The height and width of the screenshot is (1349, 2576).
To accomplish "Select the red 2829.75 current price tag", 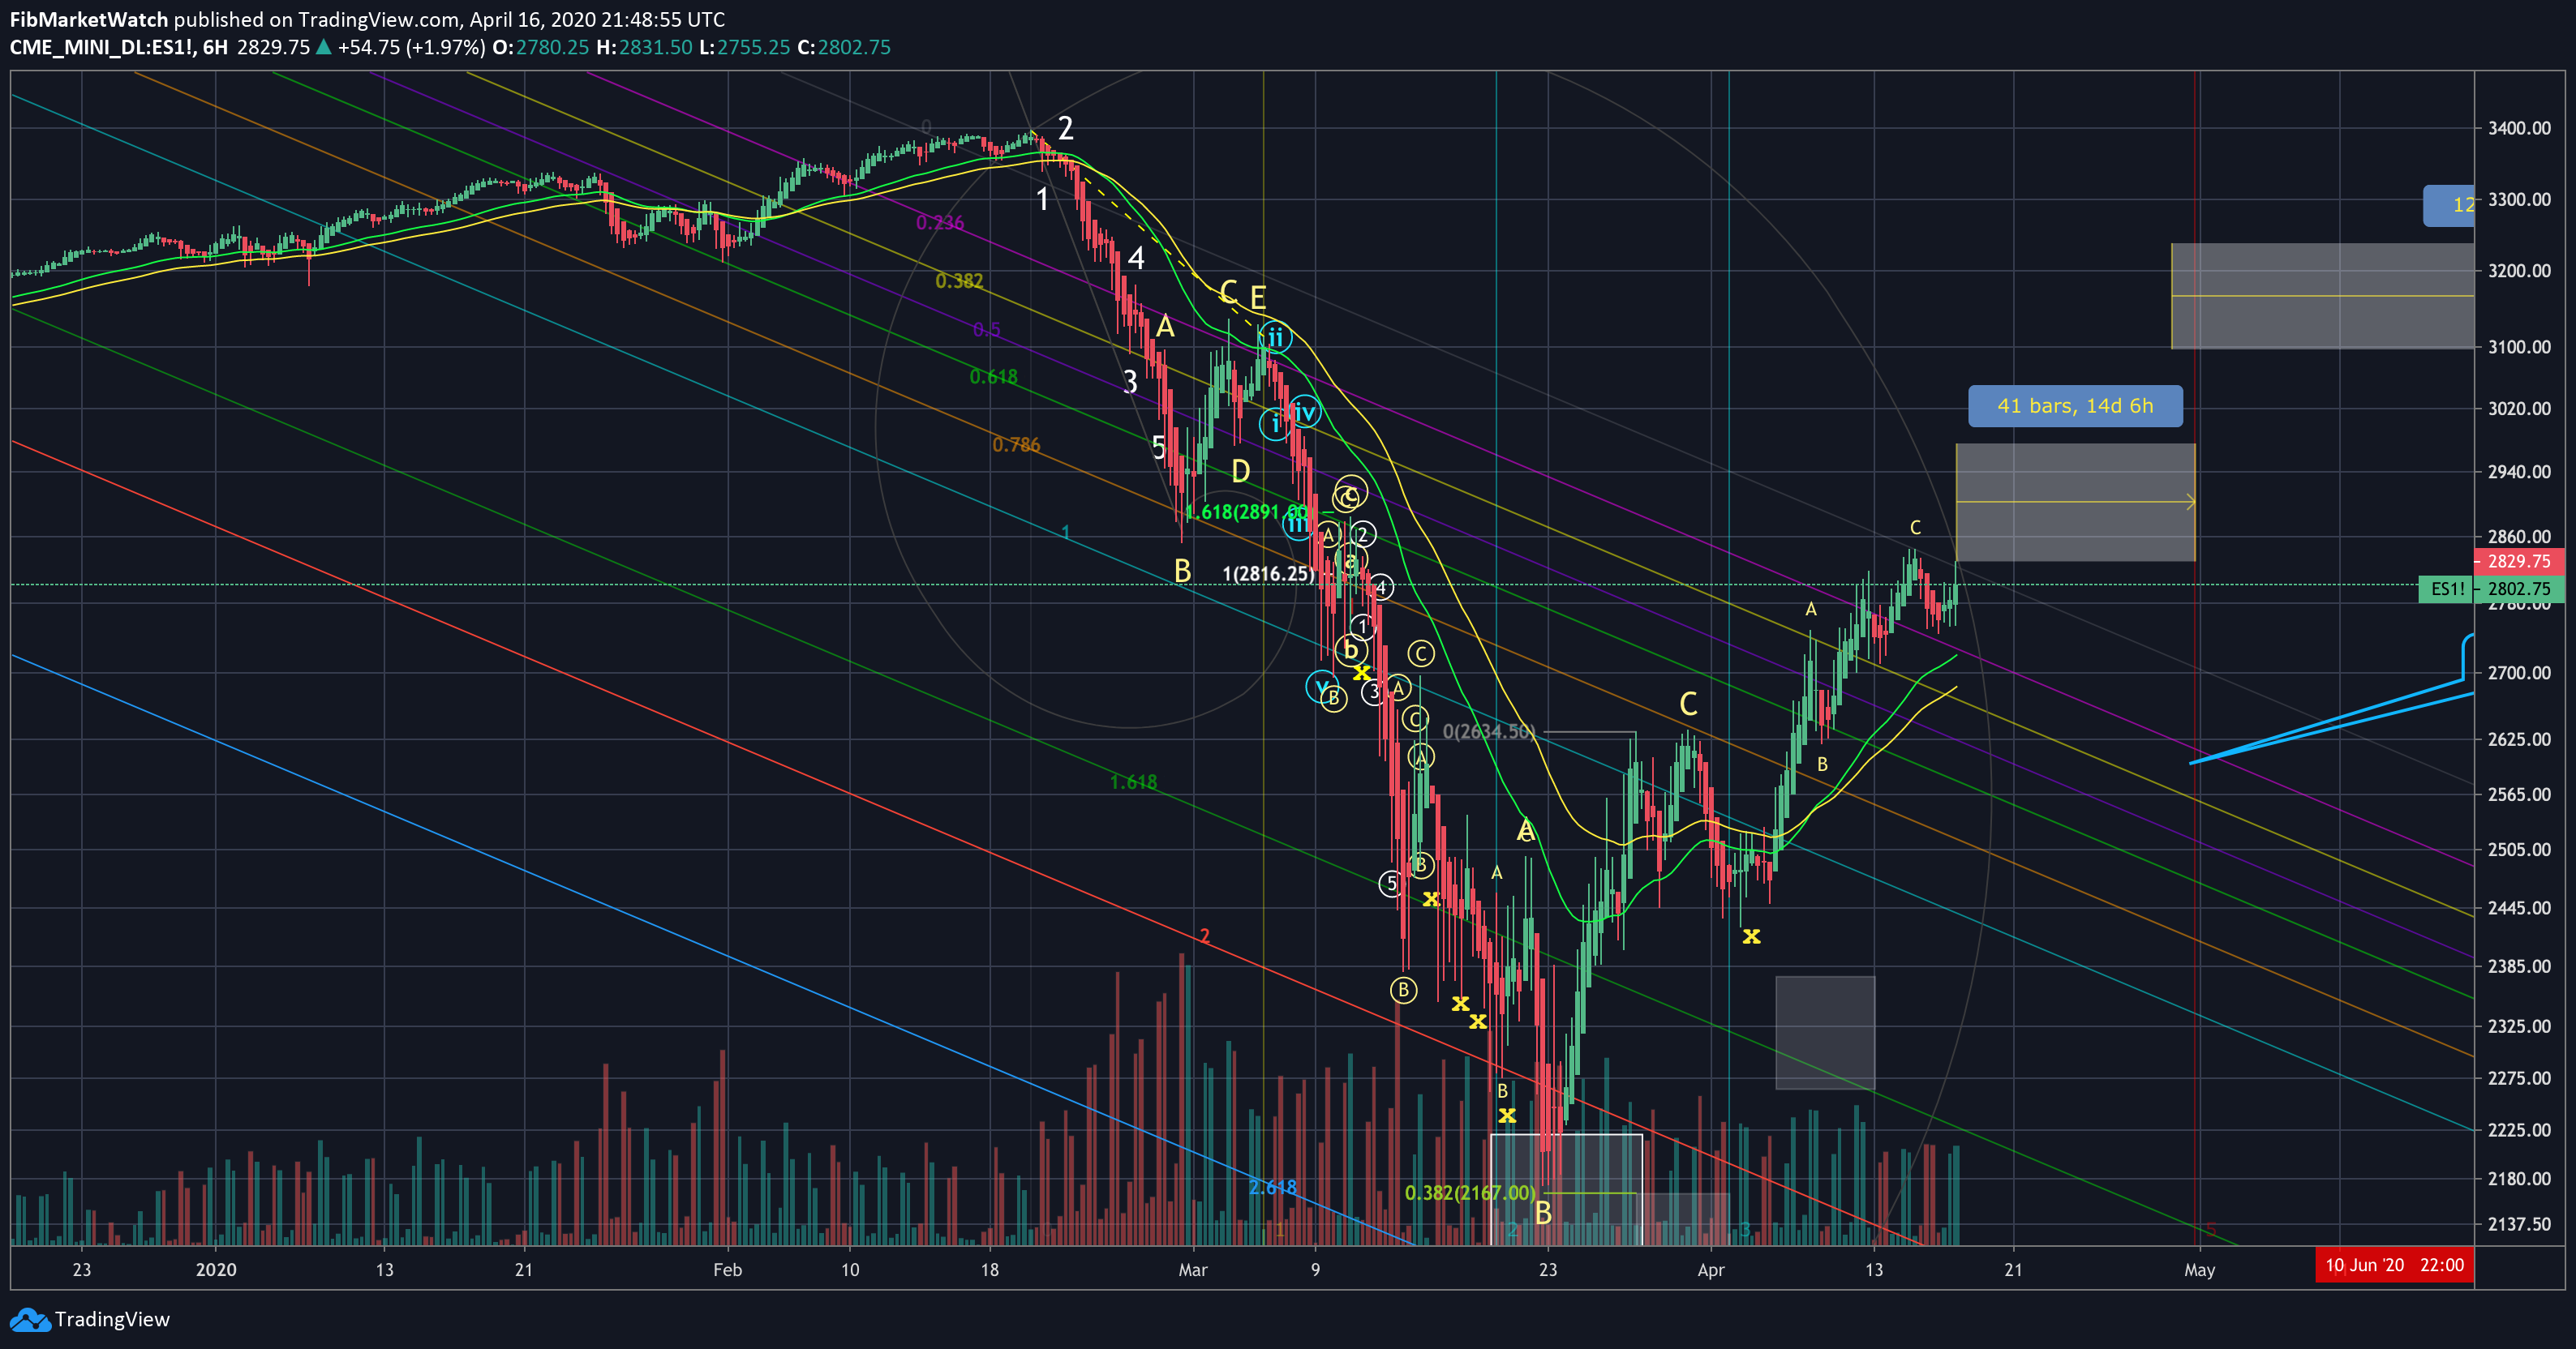I will (2518, 562).
